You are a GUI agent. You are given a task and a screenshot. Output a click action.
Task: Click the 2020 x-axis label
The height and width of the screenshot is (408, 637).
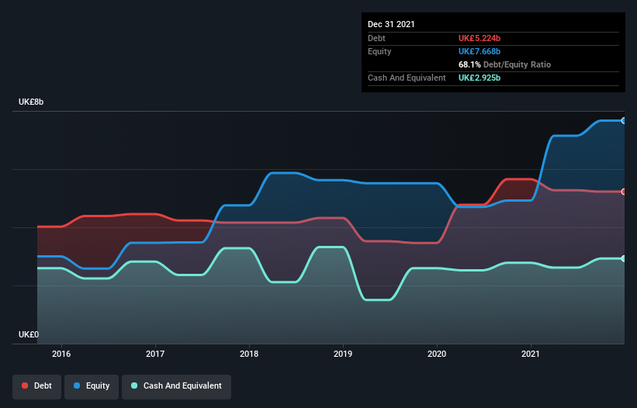pos(437,354)
